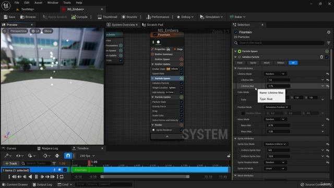334x188 pixels.
Task: Browse to asset in Content Browser
Action: 28,17
